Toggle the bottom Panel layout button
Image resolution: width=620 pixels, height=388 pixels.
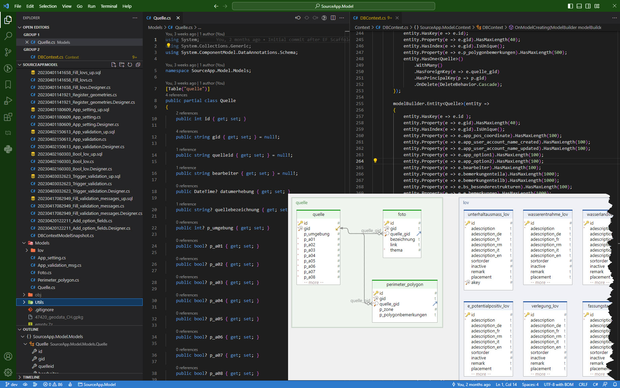579,6
